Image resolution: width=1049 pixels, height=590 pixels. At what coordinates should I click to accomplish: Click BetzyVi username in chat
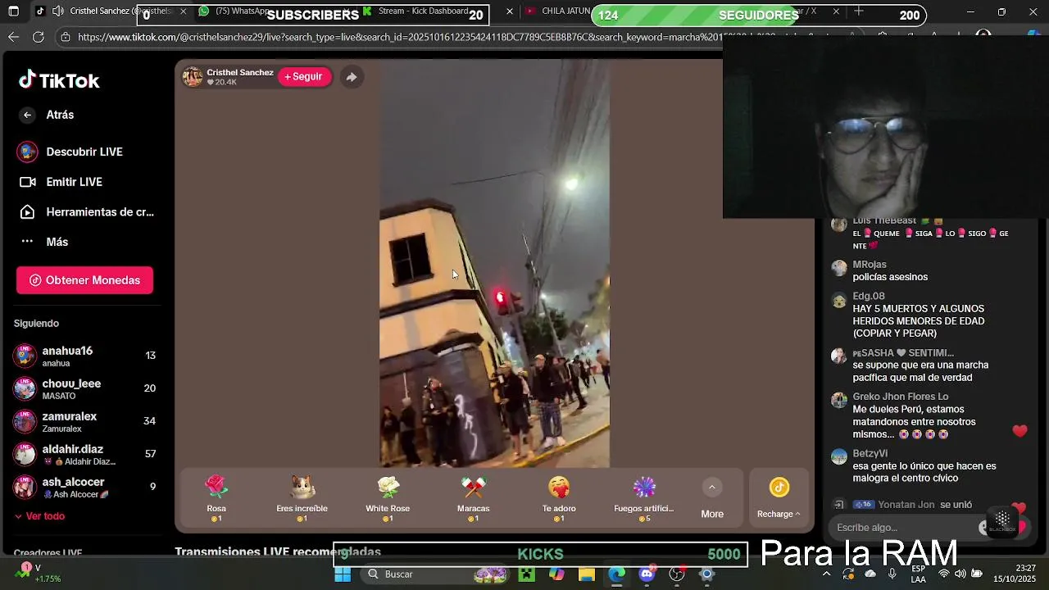[870, 453]
